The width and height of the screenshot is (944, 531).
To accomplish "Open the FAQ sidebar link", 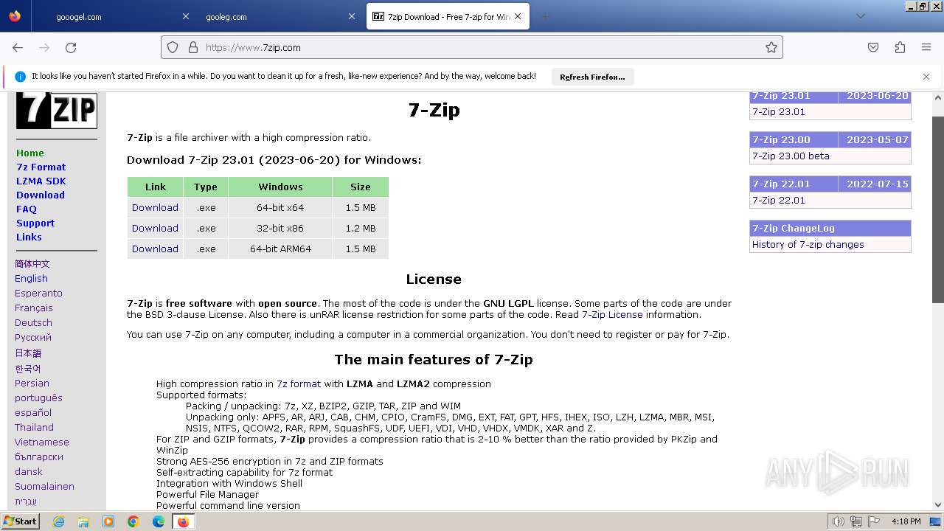I will (27, 209).
